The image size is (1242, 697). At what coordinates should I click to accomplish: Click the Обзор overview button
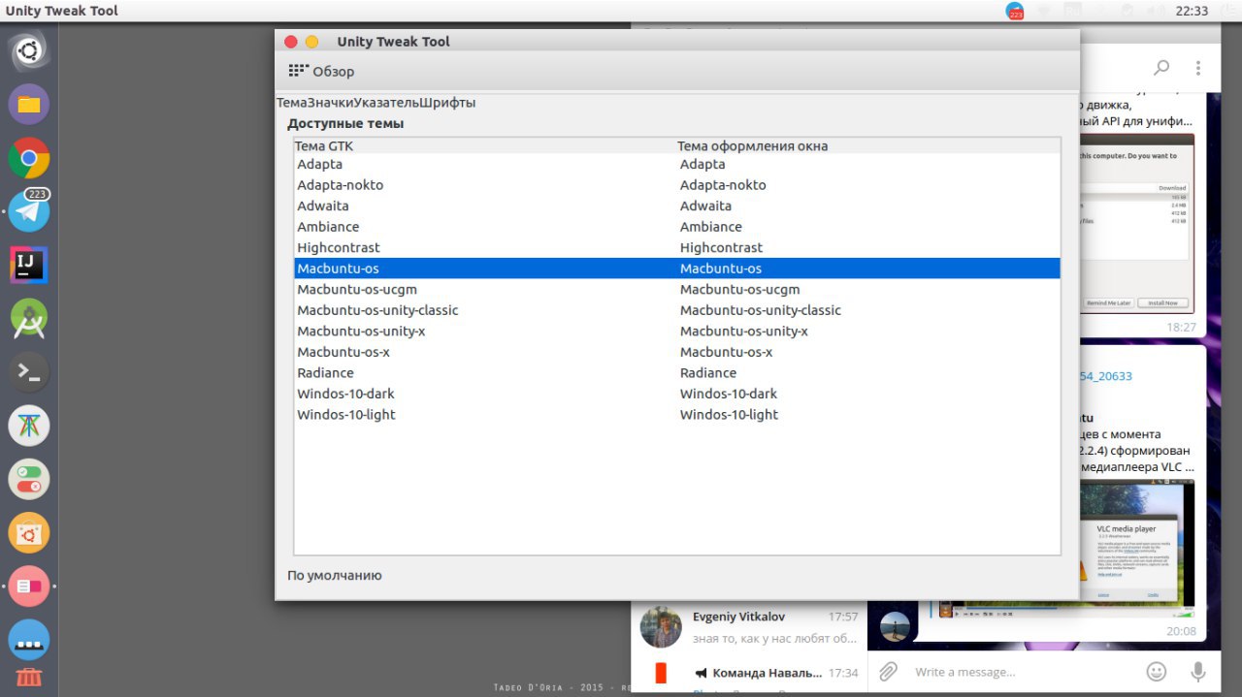point(321,71)
